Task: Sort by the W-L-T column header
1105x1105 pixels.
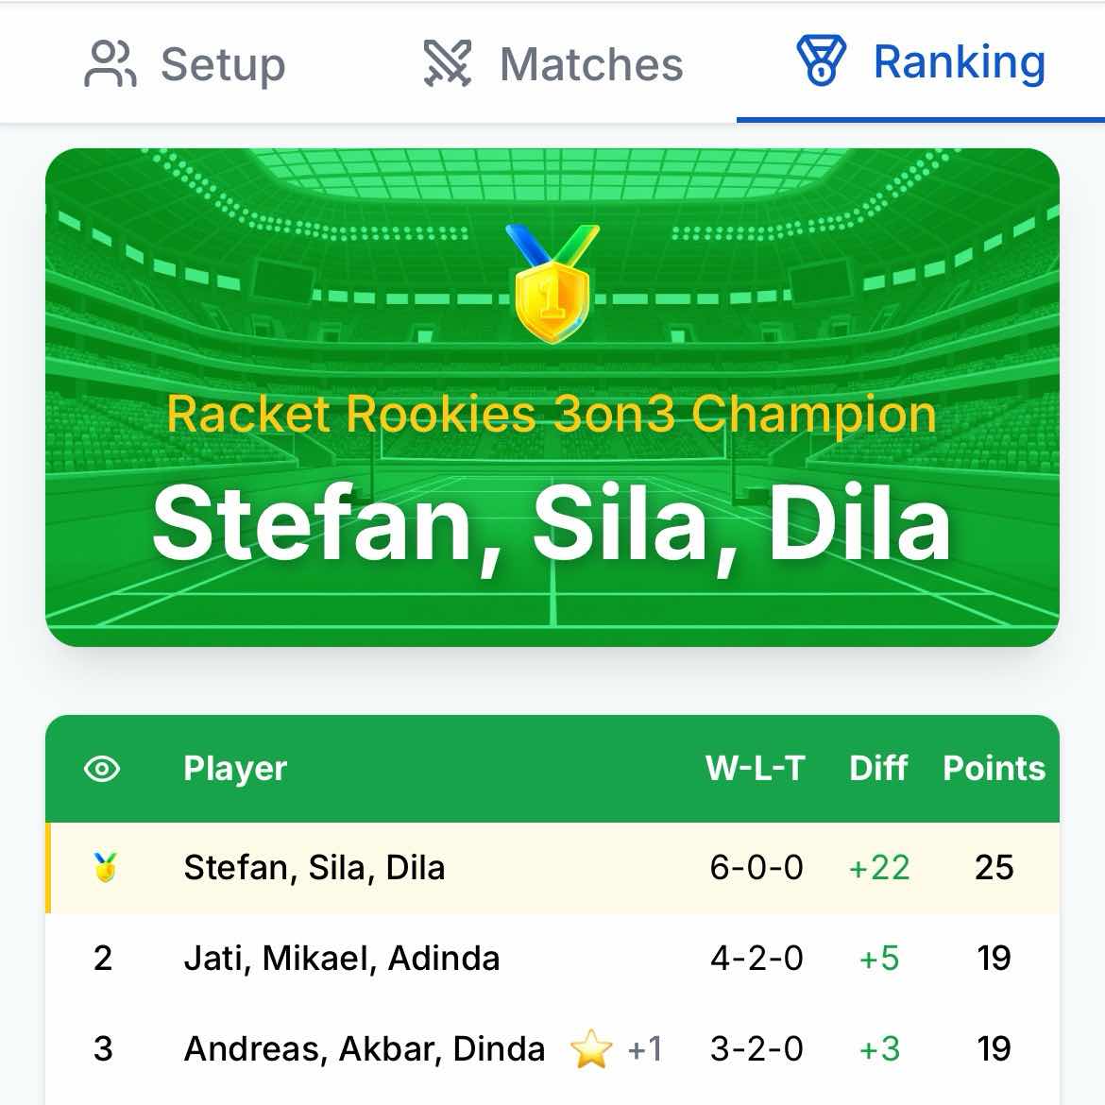Action: tap(756, 769)
